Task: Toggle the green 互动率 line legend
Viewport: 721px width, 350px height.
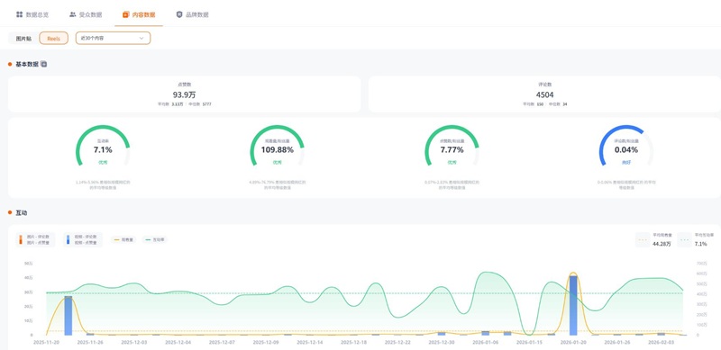Action: point(155,239)
